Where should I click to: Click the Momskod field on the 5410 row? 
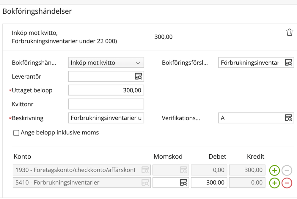click(x=171, y=183)
